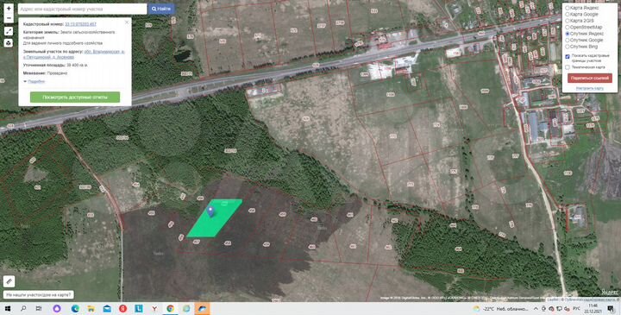Screen dimensions: 621x315
Task: Toggle the fullscreen map expand icon
Action: (x=9, y=31)
